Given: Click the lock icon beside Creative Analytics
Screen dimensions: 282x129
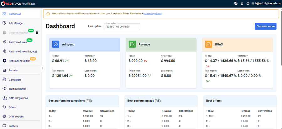Looking at the screenshot, I should point(37,32).
